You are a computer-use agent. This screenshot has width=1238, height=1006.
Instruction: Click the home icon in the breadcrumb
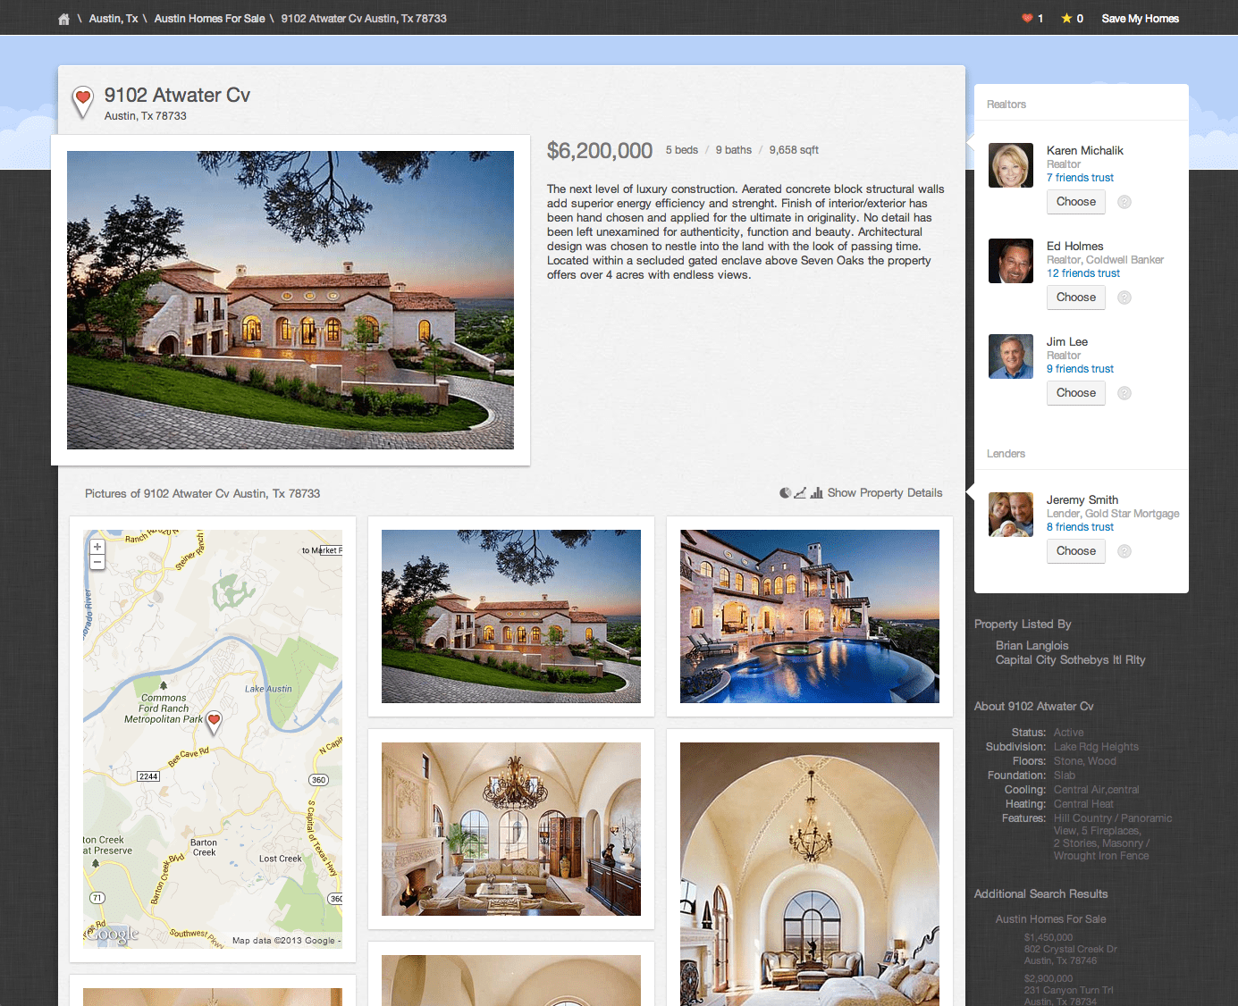[x=63, y=19]
